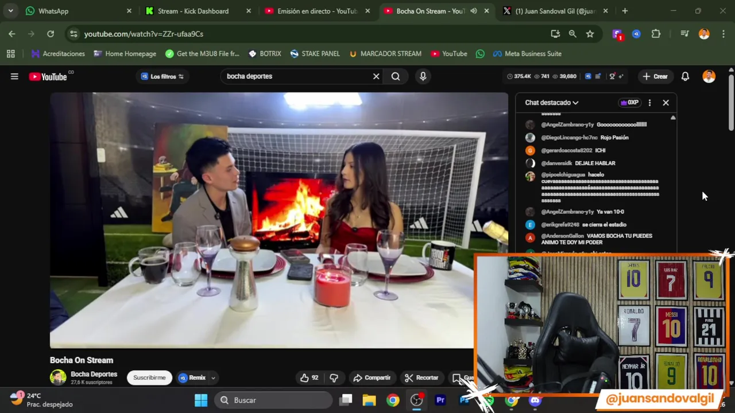Image resolution: width=735 pixels, height=413 pixels.
Task: Bookmark this page with the star
Action: (x=590, y=34)
